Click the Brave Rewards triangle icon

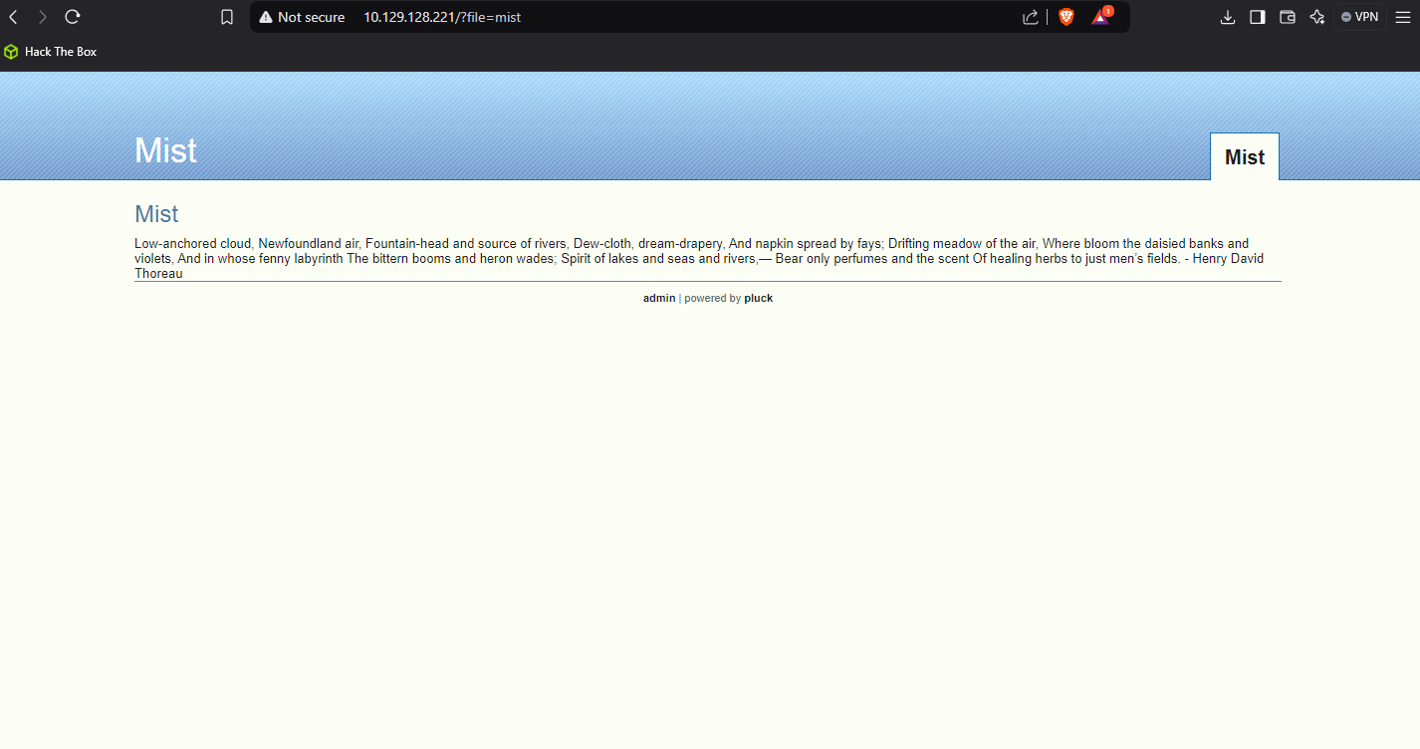(1099, 17)
